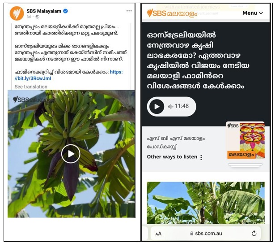Open the bit.ly/3RcwJml link

pos(68,75)
